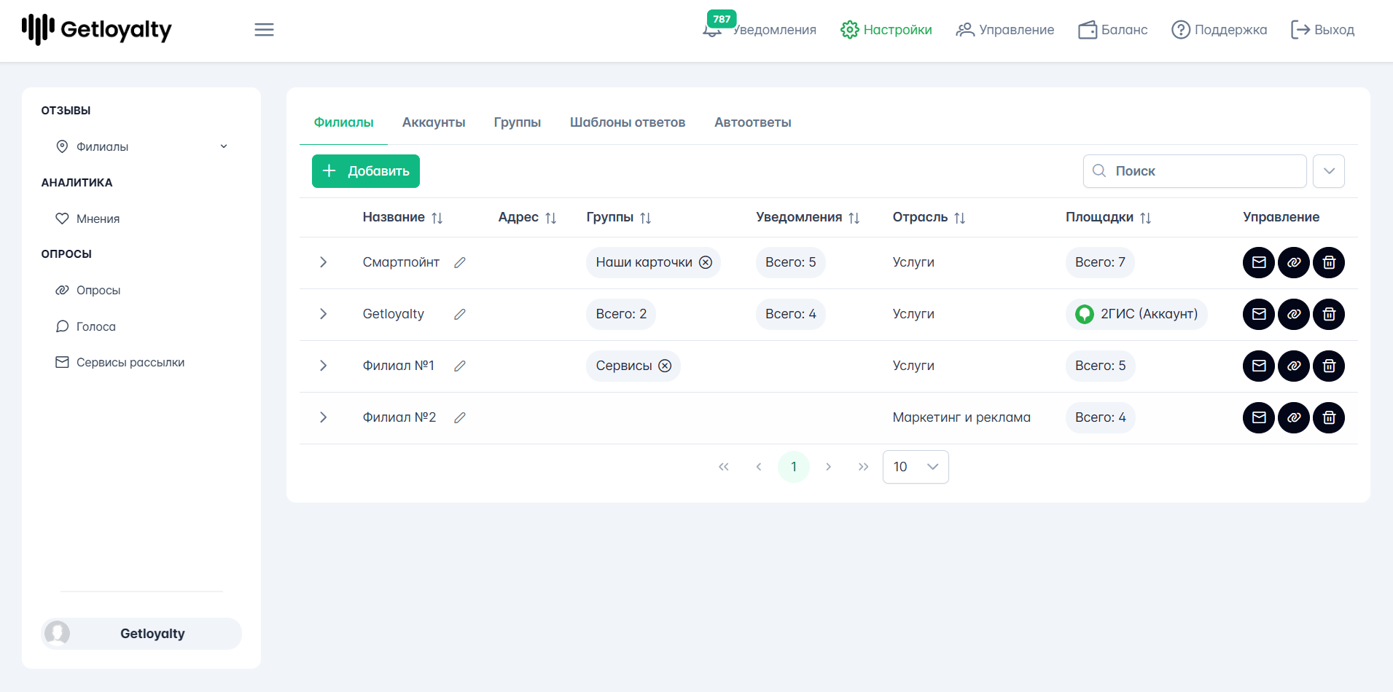Open Мнения in the sidebar
The image size is (1393, 692).
pos(87,219)
